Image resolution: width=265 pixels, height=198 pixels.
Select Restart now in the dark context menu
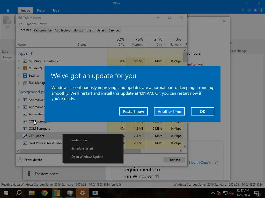(79, 140)
